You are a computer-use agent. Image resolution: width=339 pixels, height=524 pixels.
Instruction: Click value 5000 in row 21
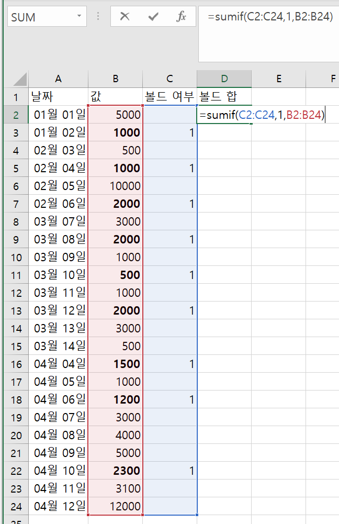[x=115, y=453]
